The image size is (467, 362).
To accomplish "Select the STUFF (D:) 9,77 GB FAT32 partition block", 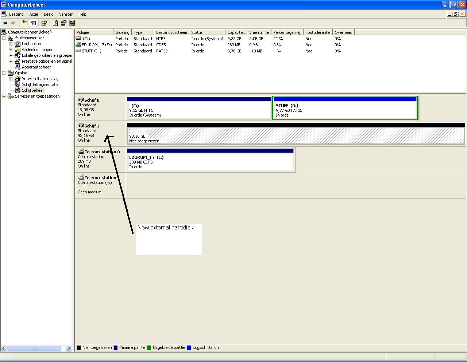I will (345, 108).
